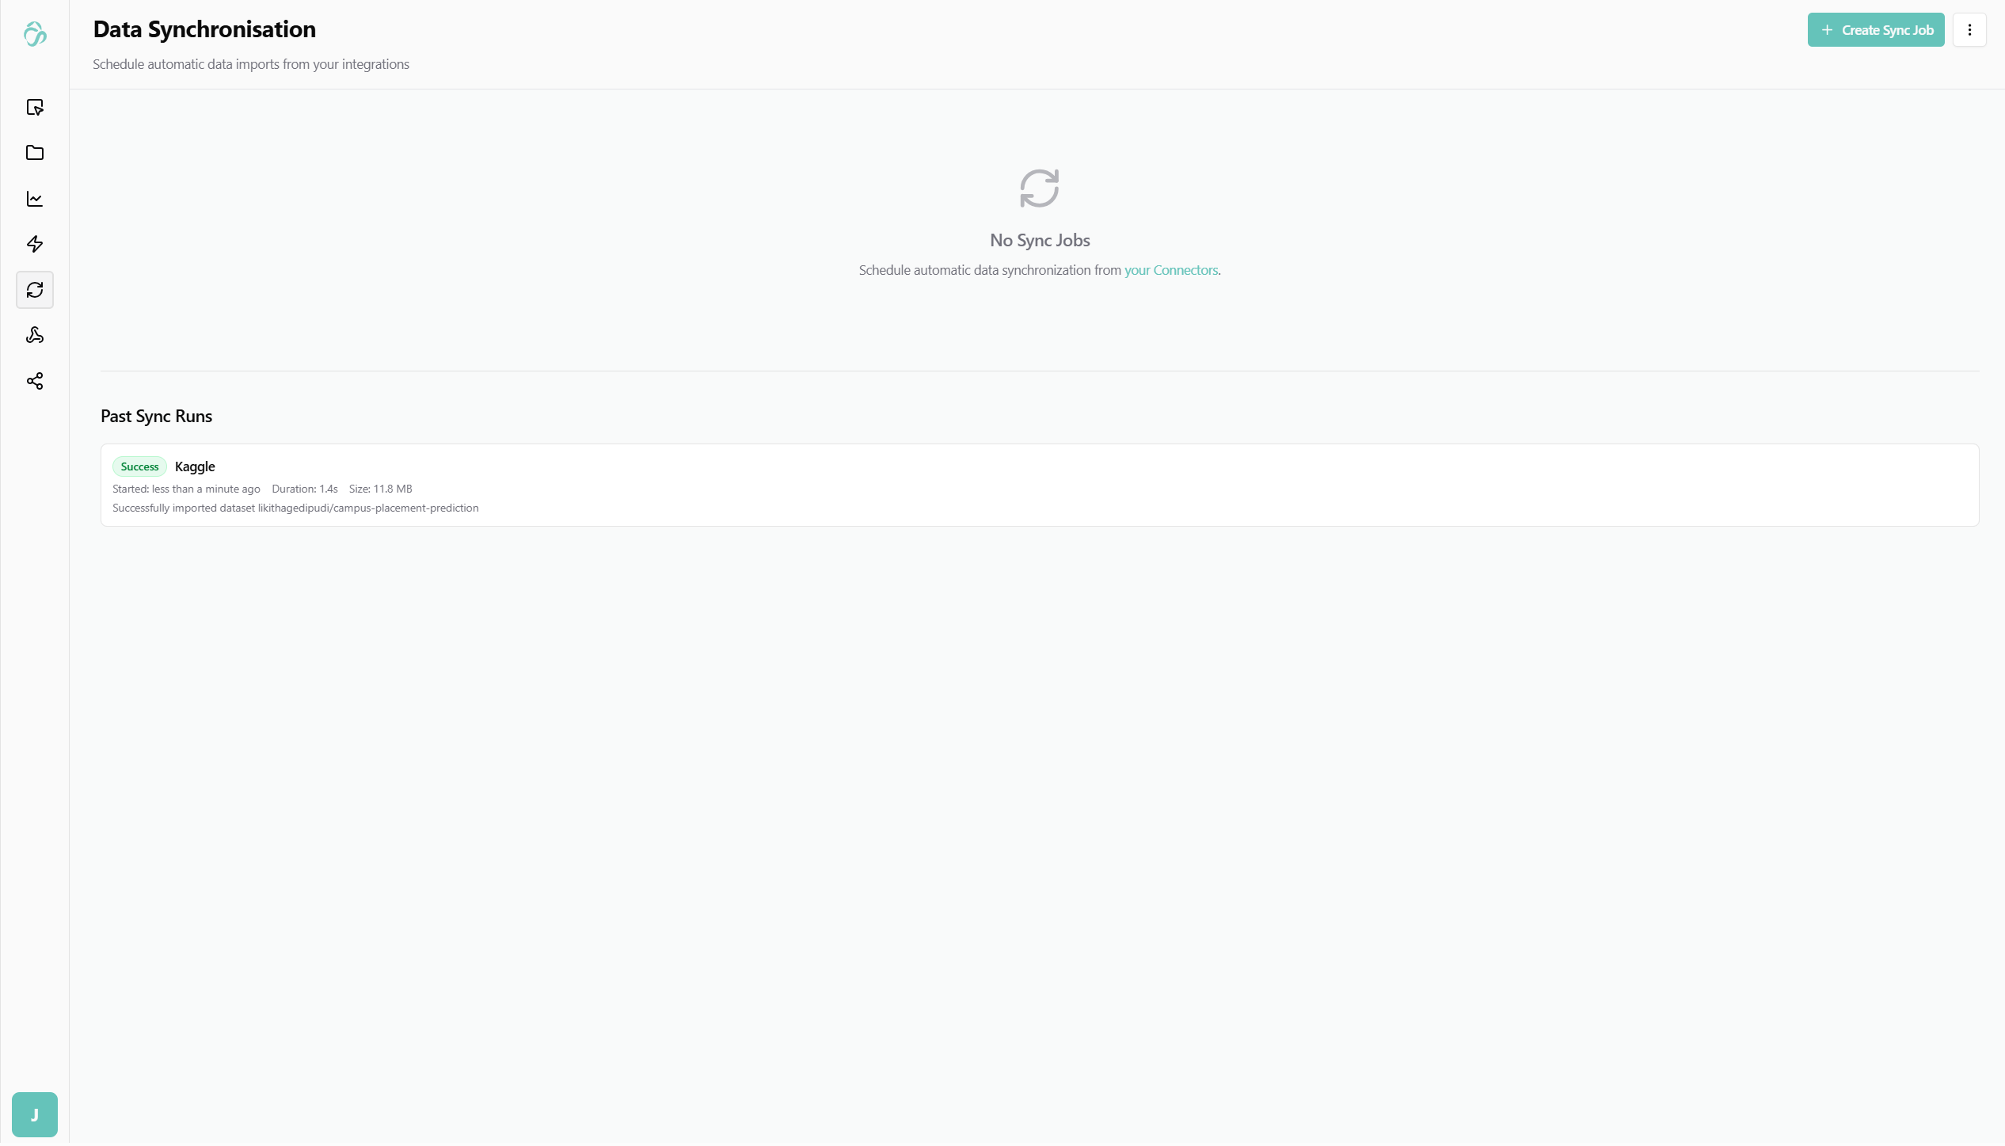
Task: Click the Success status badge
Action: tap(139, 466)
